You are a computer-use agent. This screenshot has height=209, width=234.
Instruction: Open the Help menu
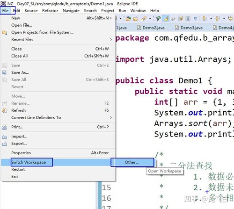[x=154, y=11]
